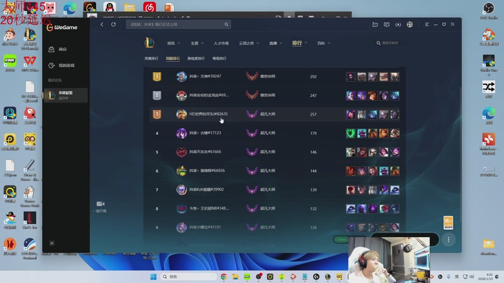
Task: Click the score 179 in rank 4 row
Action: pyautogui.click(x=313, y=133)
